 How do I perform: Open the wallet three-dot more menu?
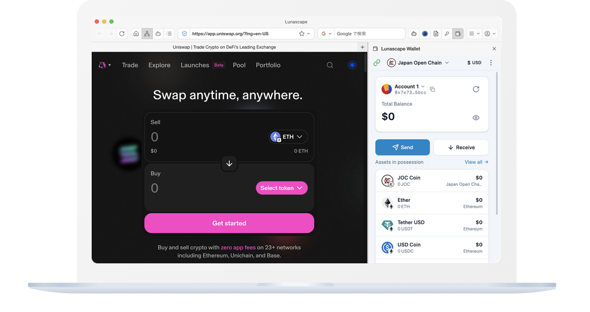click(x=491, y=63)
